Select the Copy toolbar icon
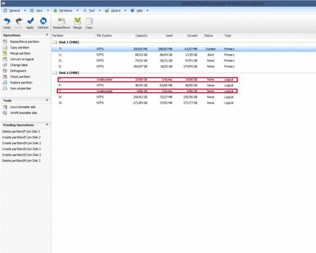Screen dimensions: 316x253 click(89, 21)
